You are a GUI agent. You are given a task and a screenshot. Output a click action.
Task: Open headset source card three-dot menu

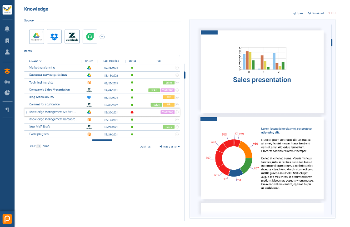pos(96,32)
